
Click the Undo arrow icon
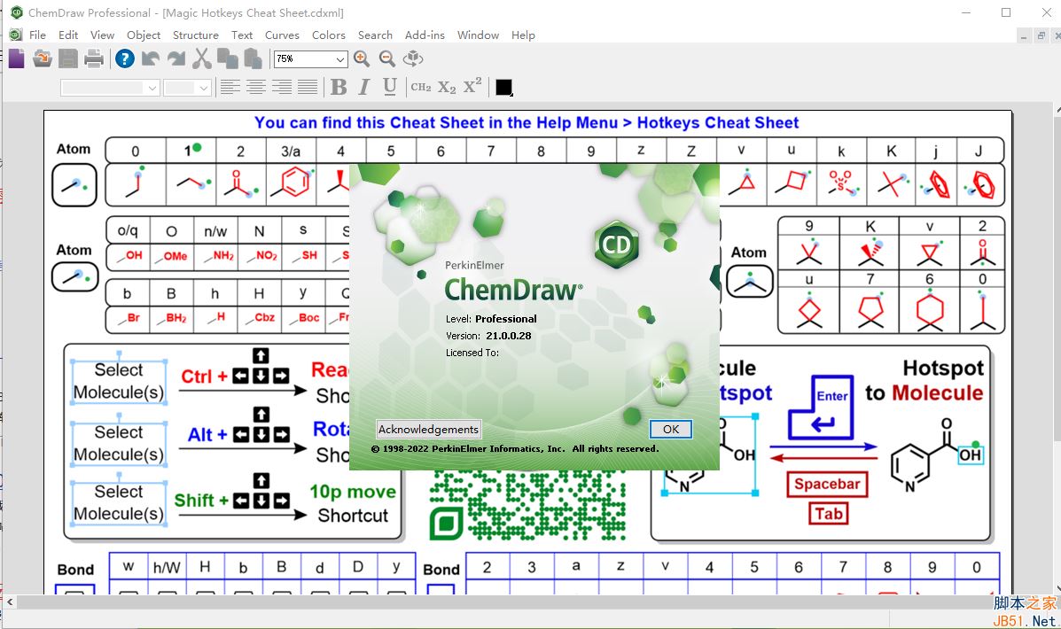coord(151,59)
